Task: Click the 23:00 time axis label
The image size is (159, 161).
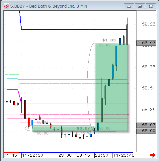Action: pyautogui.click(x=65, y=155)
